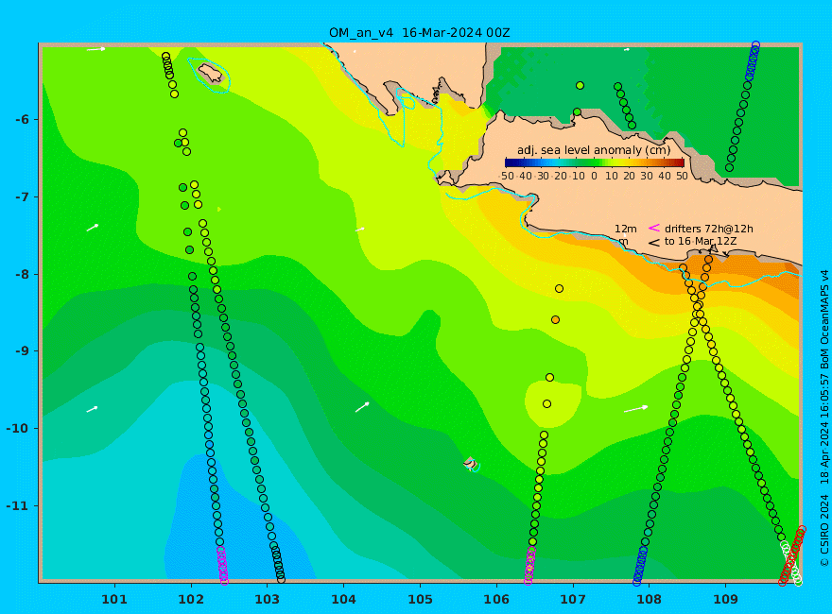Click the longitude axis label "105"
Image resolution: width=832 pixels, height=614 pixels.
[x=420, y=600]
